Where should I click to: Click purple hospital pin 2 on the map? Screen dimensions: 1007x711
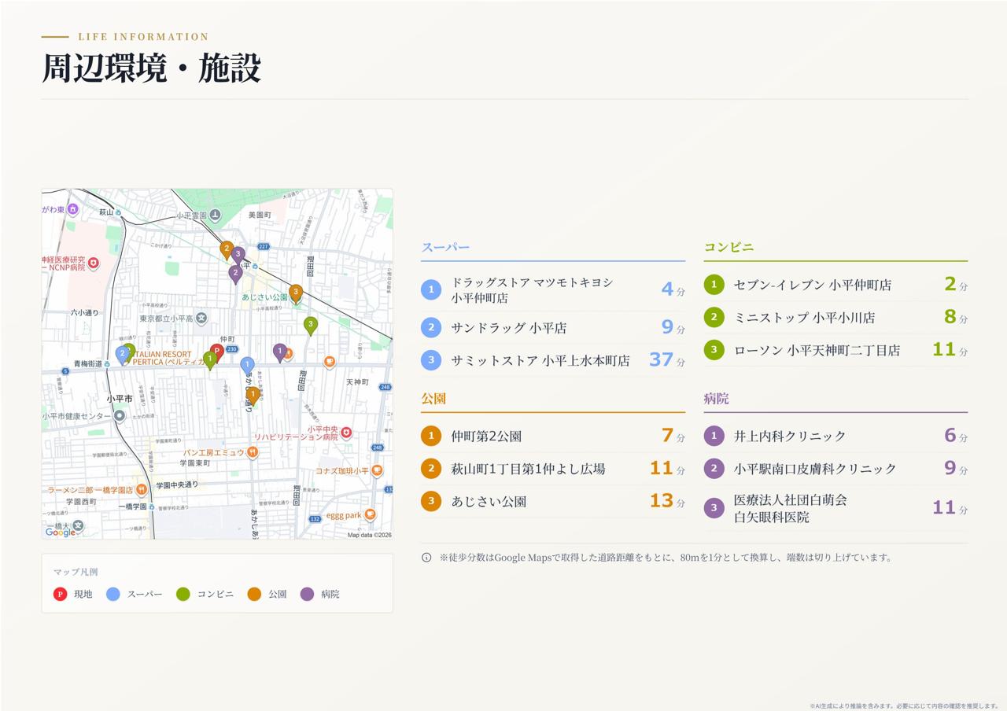[235, 273]
